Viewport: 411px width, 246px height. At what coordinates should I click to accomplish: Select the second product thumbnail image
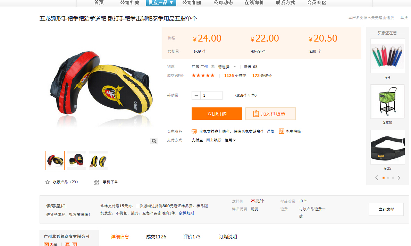76,160
